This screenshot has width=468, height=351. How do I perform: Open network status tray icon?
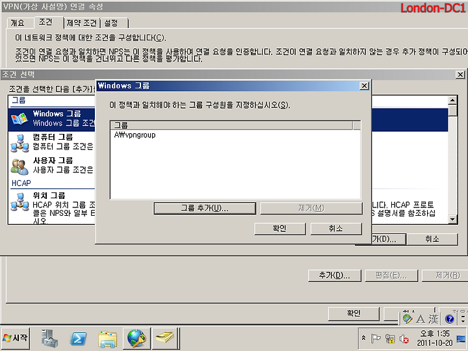(390, 339)
